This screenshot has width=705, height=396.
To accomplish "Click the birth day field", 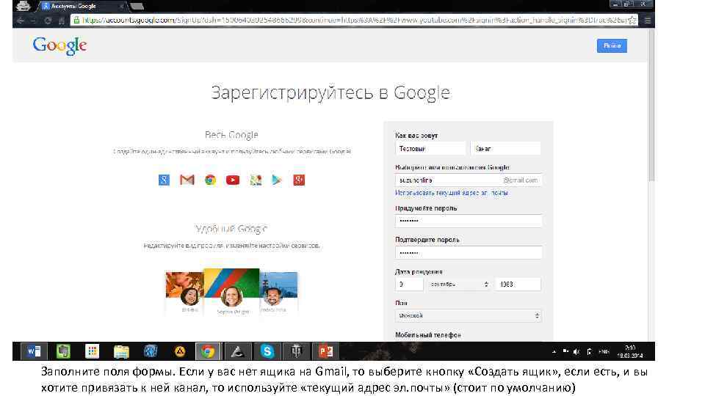I will [x=409, y=285].
